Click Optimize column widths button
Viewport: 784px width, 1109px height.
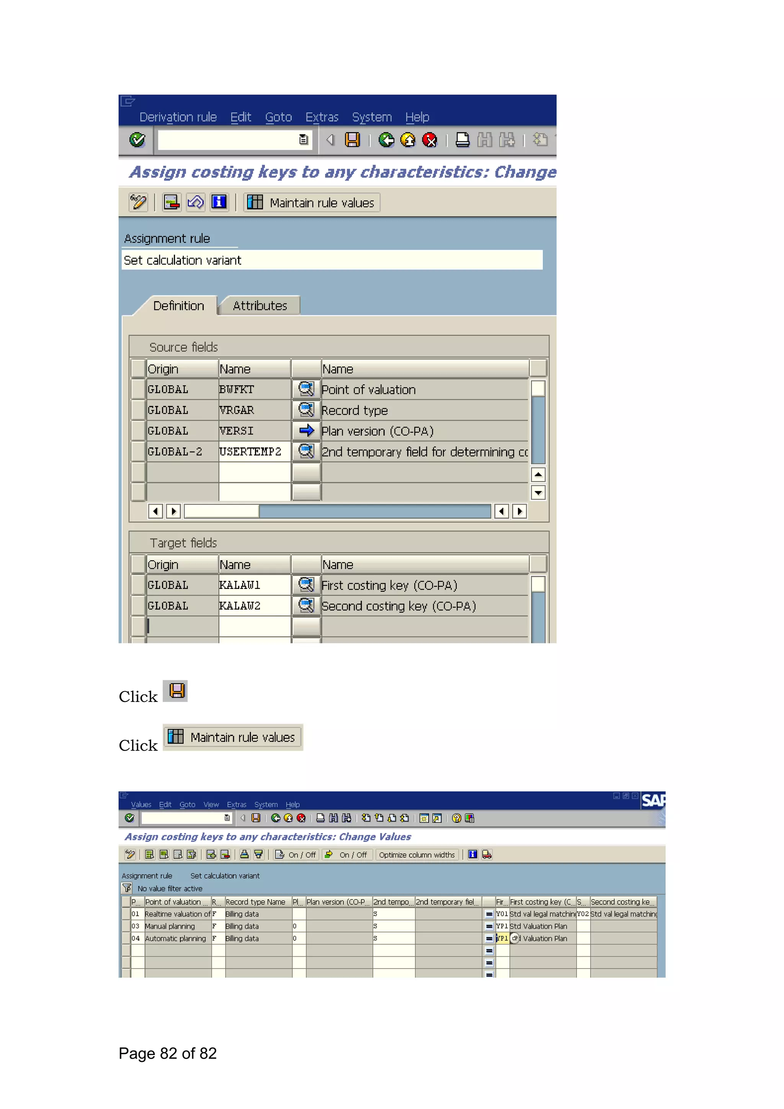coord(416,855)
